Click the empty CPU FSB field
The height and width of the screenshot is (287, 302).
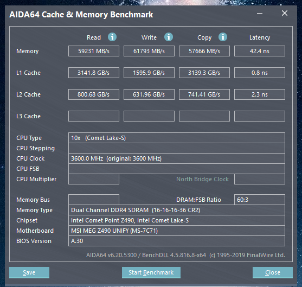click(x=177, y=169)
